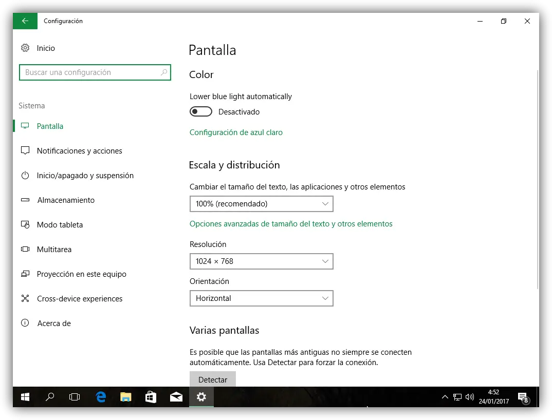This screenshot has height=420, width=552.
Task: Go to Inicio settings home
Action: click(46, 48)
